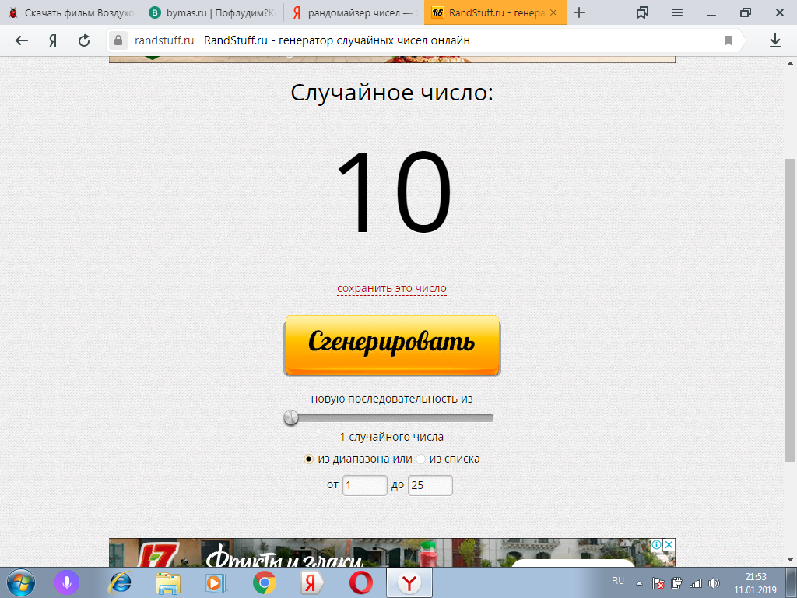Select the 'из диапазона' radio button
797x598 pixels.
pos(309,459)
